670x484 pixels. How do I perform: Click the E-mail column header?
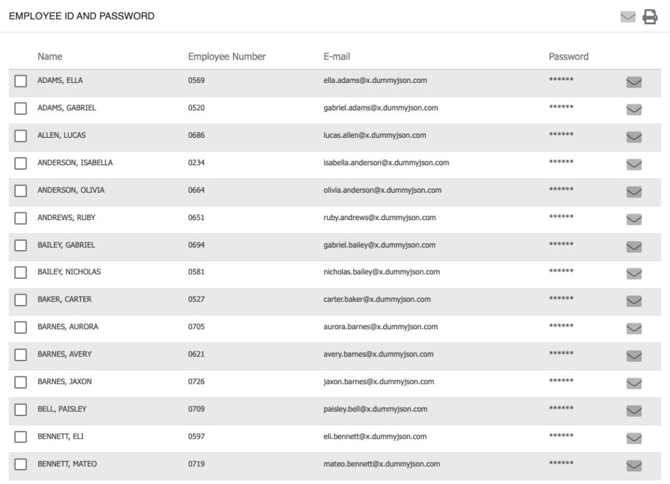click(337, 57)
